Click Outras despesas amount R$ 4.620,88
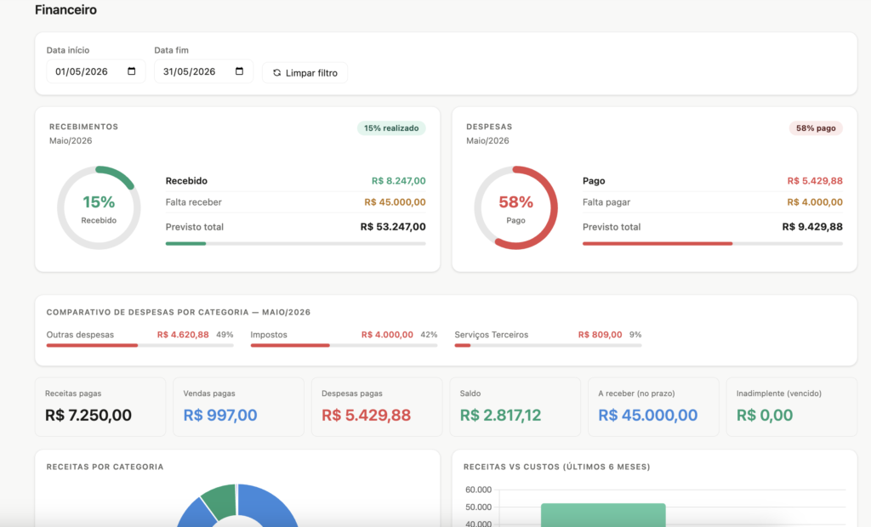 183,335
